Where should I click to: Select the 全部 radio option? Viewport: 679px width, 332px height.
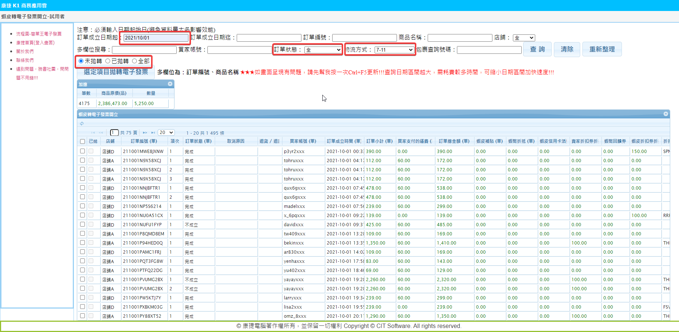(x=135, y=61)
